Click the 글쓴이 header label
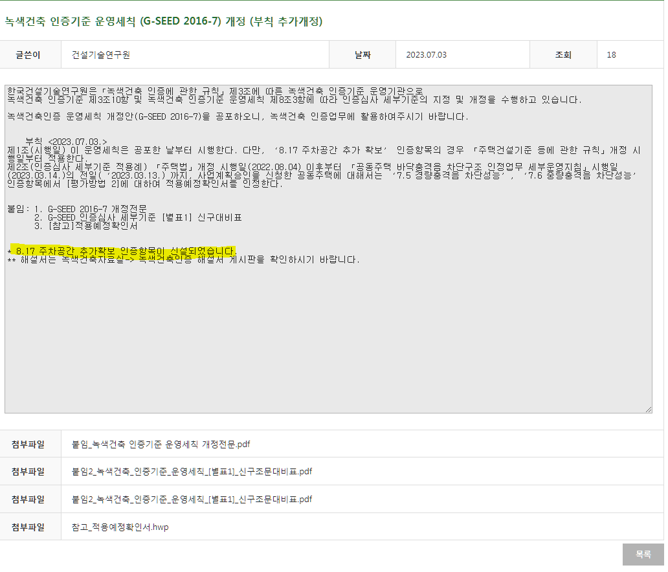 coord(28,55)
